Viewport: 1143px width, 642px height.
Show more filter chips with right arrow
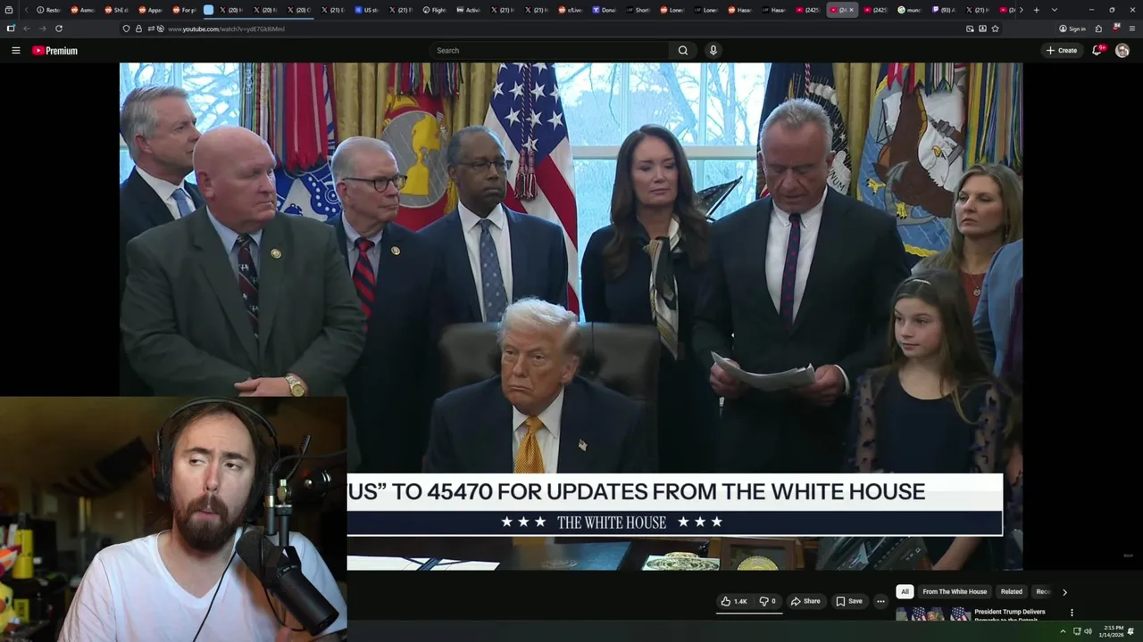[x=1064, y=592]
